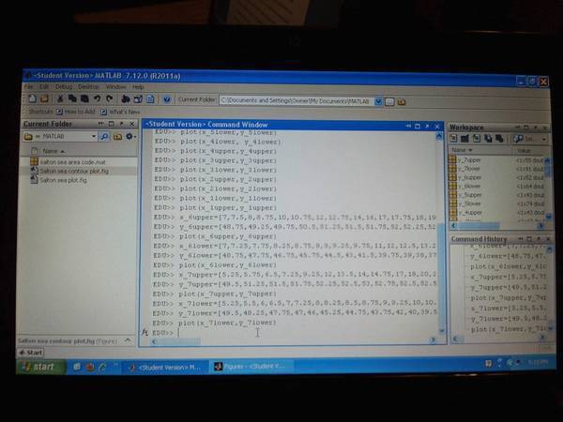The height and width of the screenshot is (422, 563).
Task: Click the What's New shortcut
Action: 121,112
